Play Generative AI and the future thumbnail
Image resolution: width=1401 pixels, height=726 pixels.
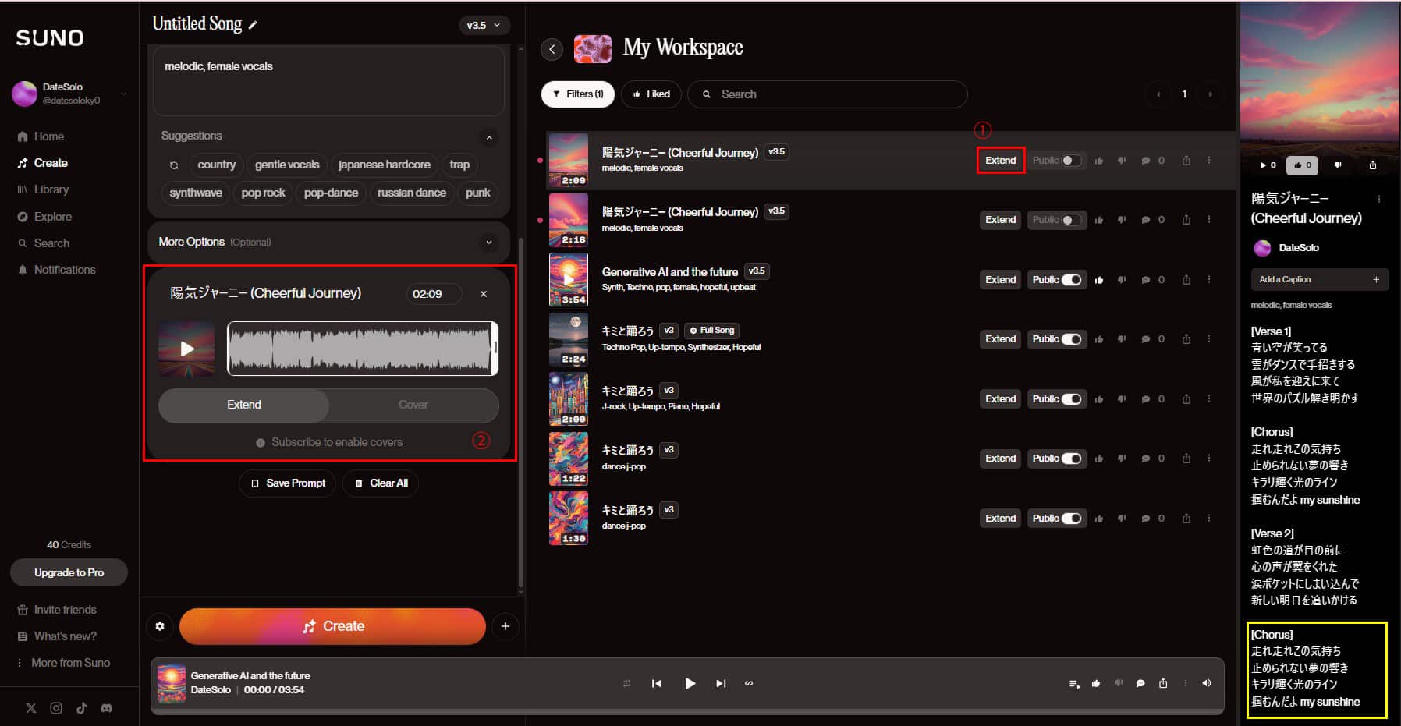pyautogui.click(x=569, y=279)
